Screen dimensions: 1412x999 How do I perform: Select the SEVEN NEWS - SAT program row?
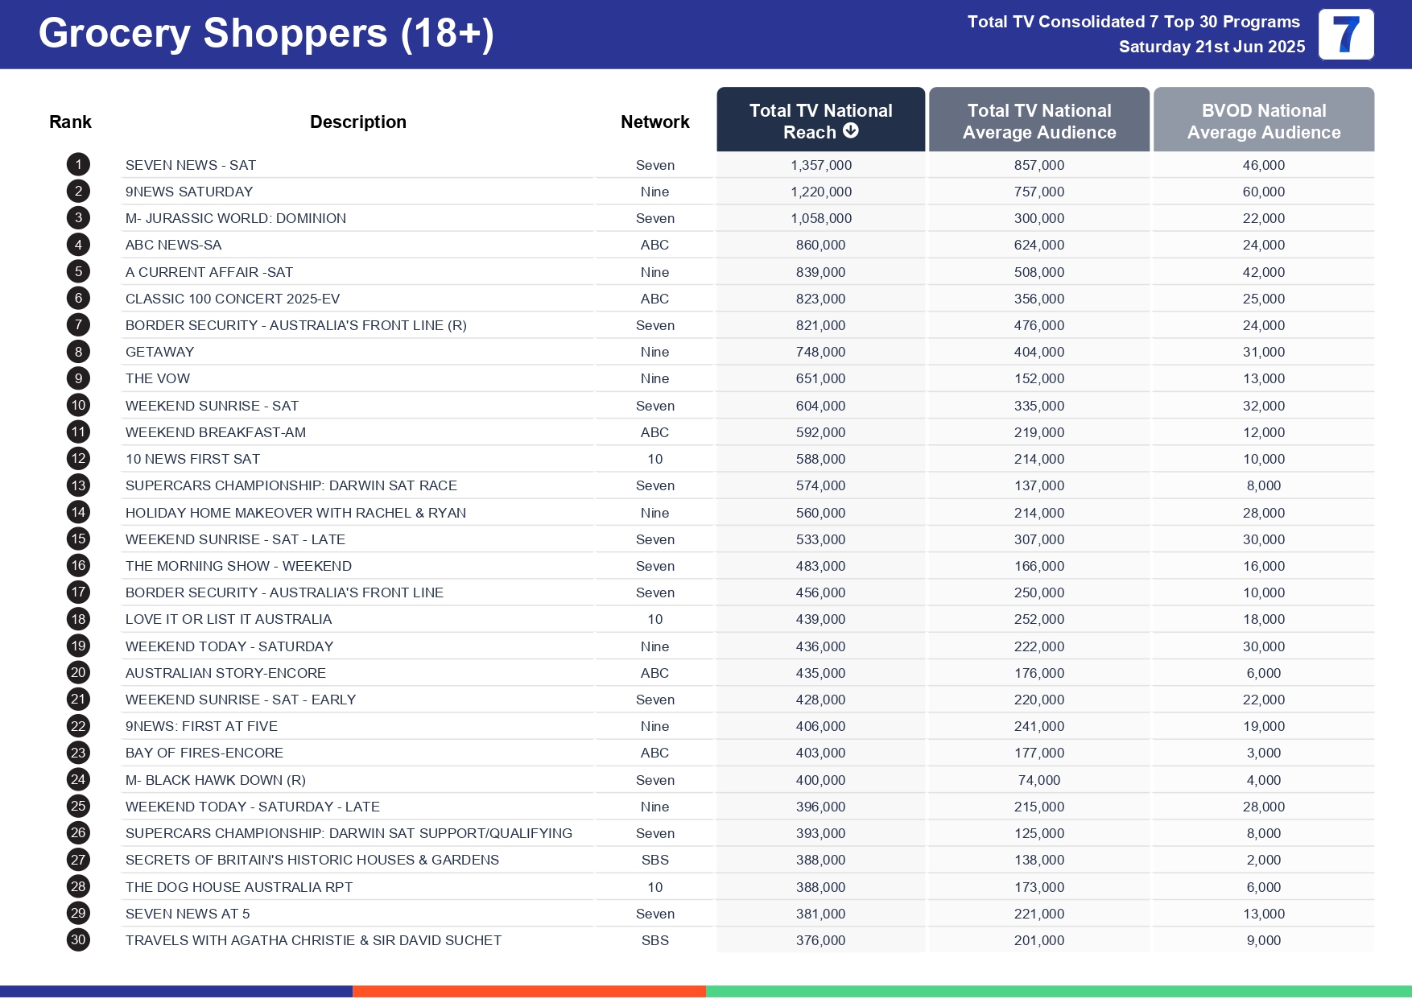[x=191, y=165]
